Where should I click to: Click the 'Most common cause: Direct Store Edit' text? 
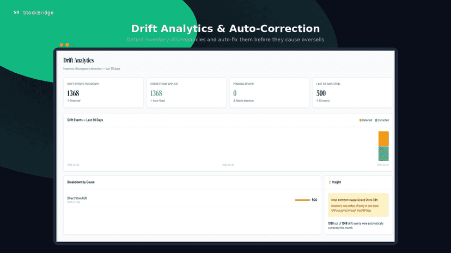coord(355,200)
